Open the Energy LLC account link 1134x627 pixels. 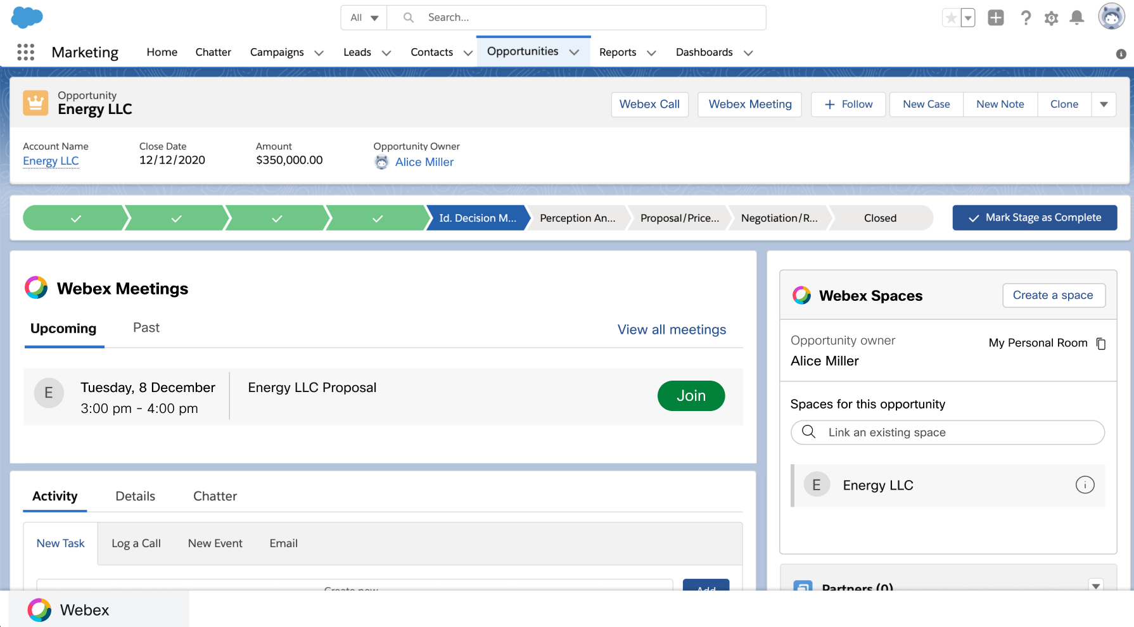[x=51, y=161]
